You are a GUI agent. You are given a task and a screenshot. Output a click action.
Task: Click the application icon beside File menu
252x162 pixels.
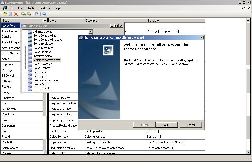[5, 8]
